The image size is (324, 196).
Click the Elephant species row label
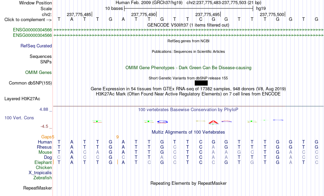[x=43, y=162]
